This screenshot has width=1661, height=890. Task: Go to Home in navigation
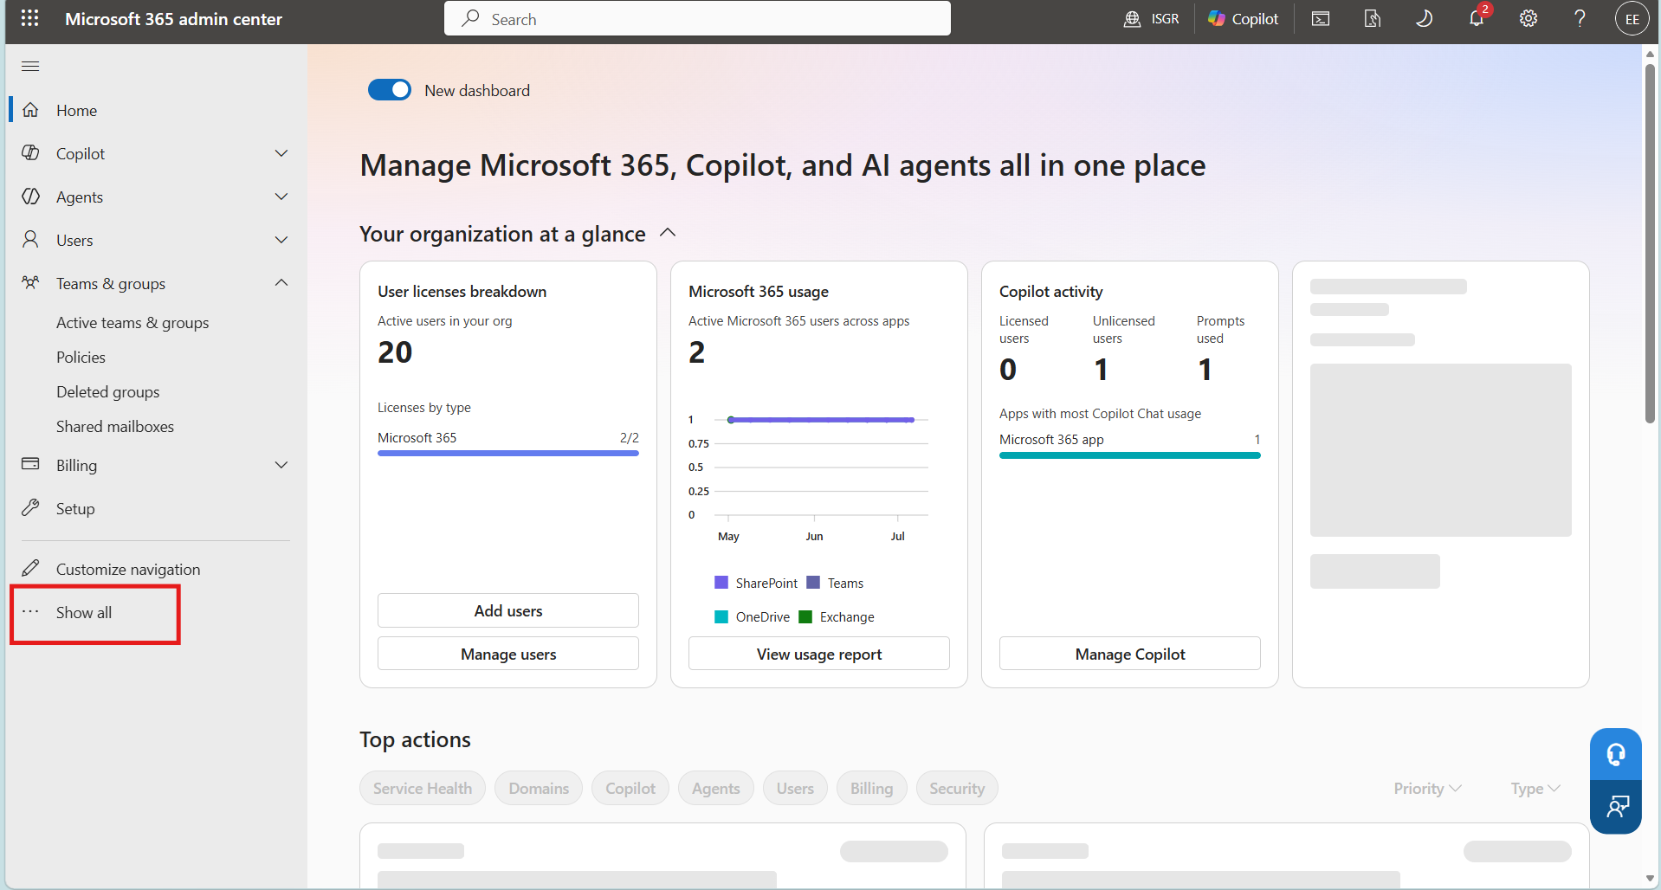(76, 110)
